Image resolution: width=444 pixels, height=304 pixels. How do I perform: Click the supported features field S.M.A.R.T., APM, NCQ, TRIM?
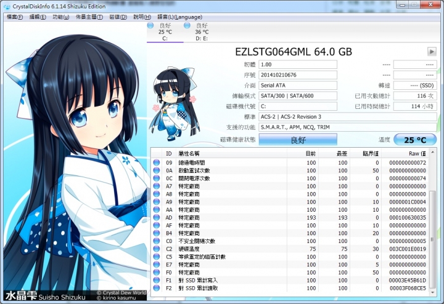tap(348, 127)
